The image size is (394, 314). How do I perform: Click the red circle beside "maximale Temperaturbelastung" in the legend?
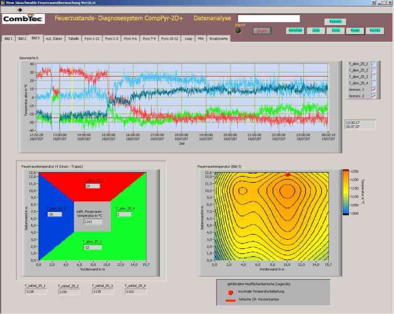coord(230,292)
